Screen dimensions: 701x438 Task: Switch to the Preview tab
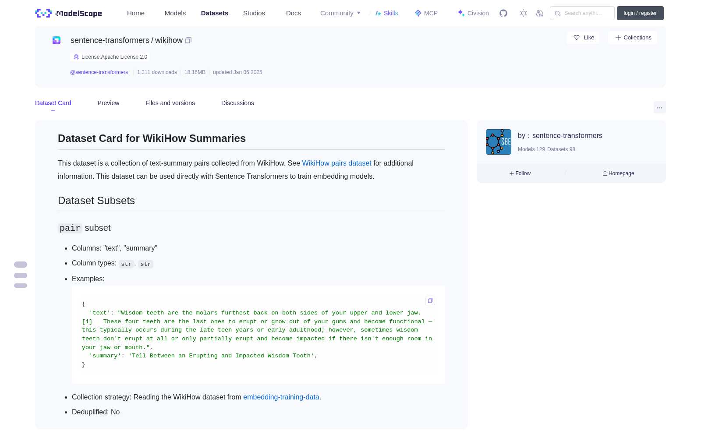tap(108, 103)
